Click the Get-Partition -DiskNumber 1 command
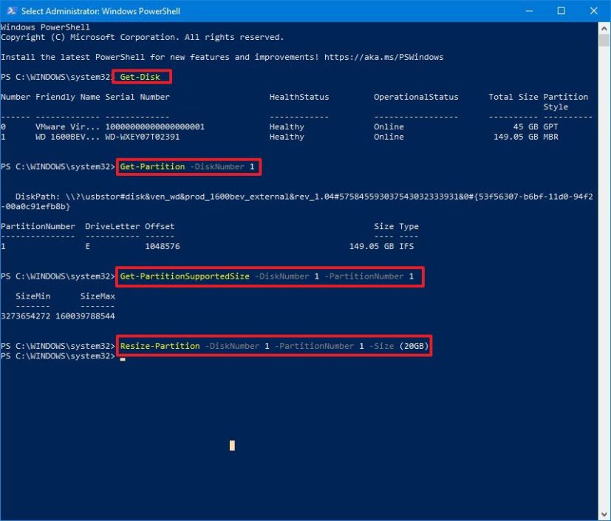This screenshot has height=521, width=611. tap(188, 167)
